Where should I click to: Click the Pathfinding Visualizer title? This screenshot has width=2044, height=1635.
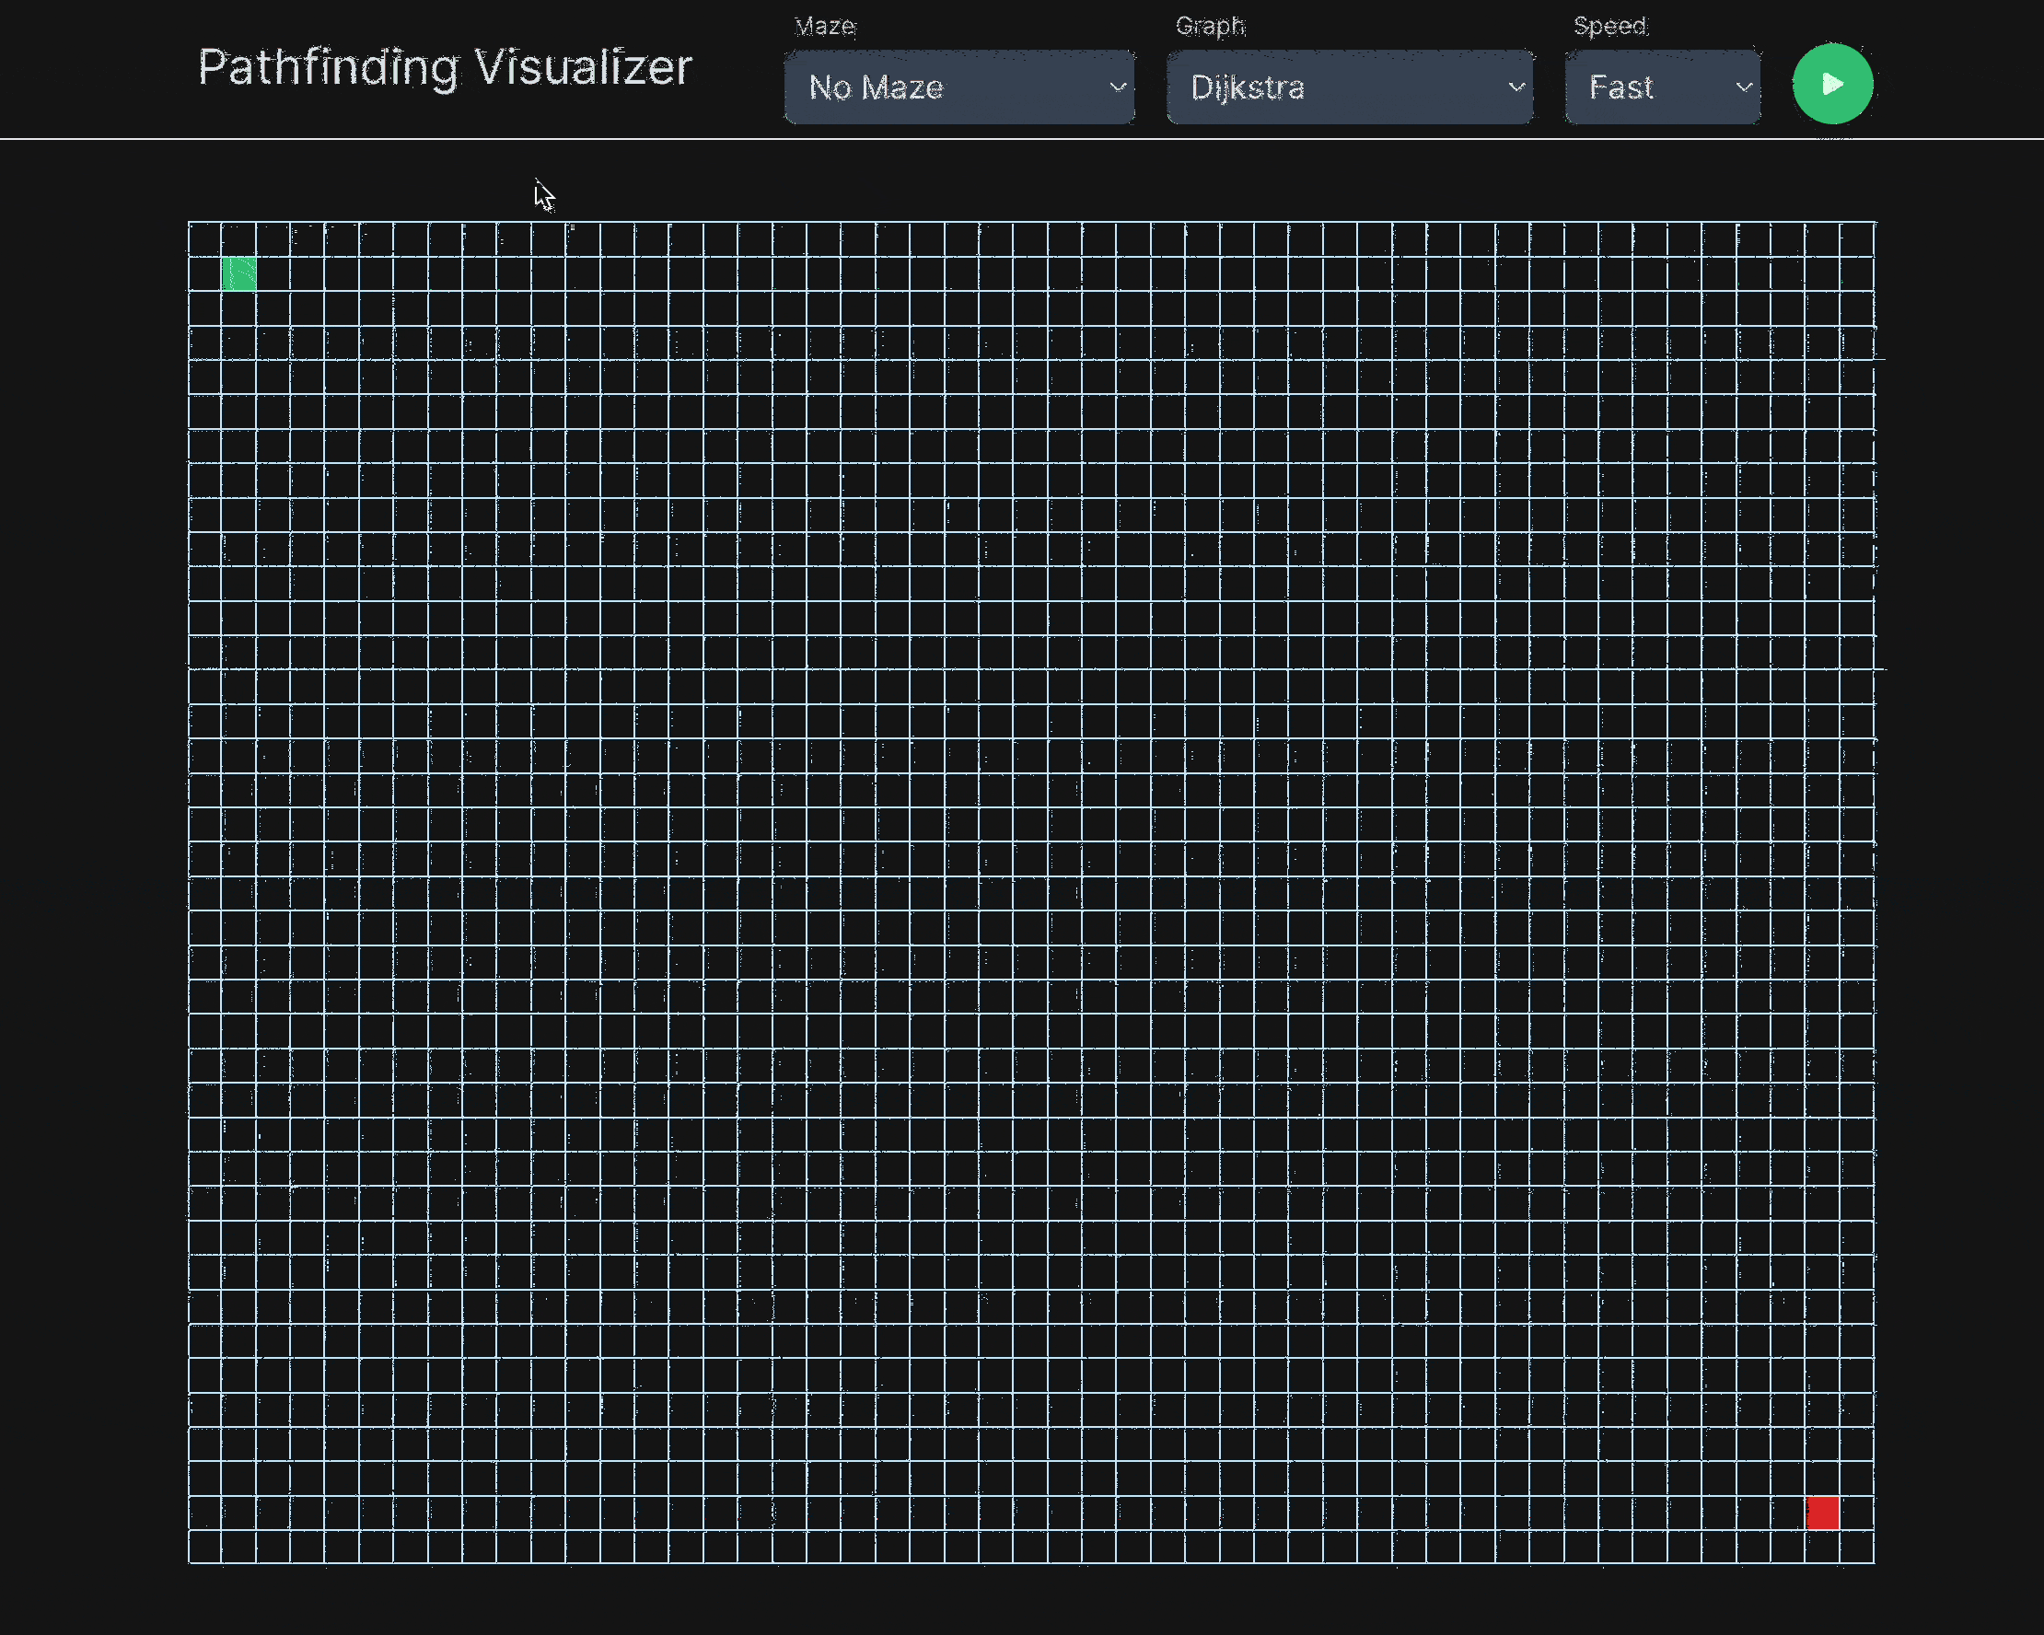click(445, 68)
